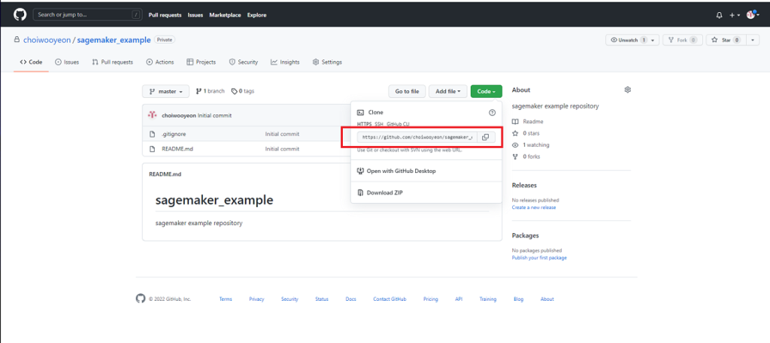View the 1 branch link

point(211,91)
